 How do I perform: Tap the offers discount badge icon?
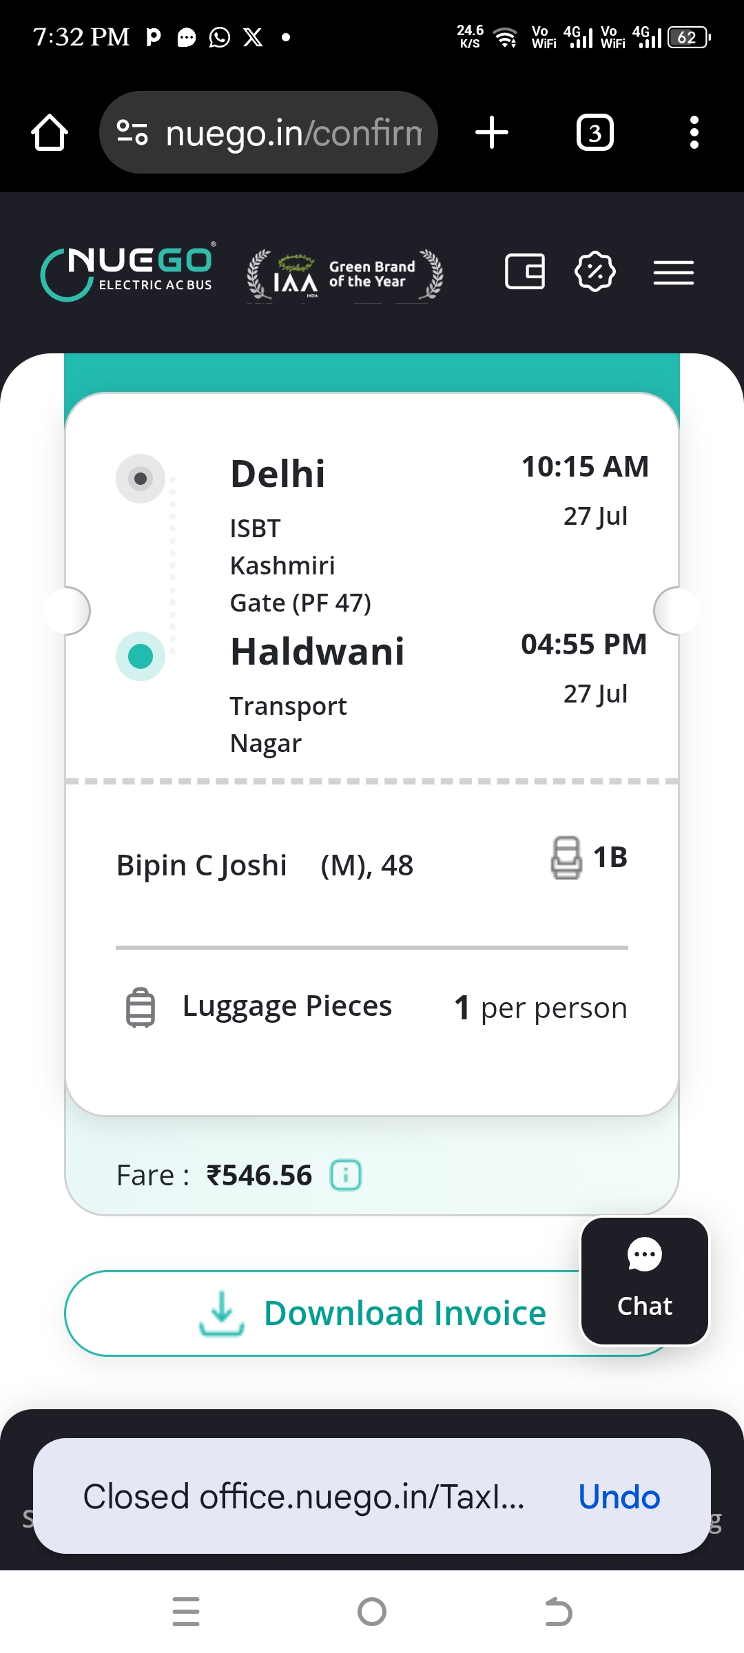[595, 271]
